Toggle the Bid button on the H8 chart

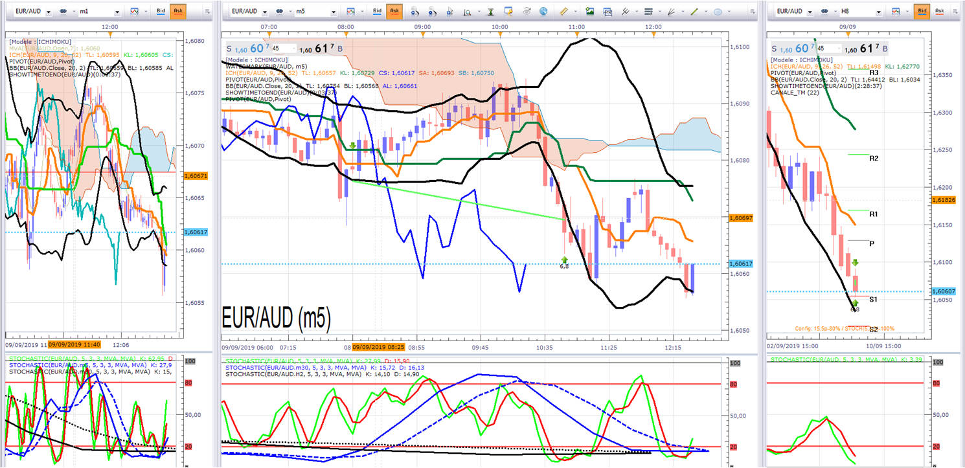click(x=923, y=12)
